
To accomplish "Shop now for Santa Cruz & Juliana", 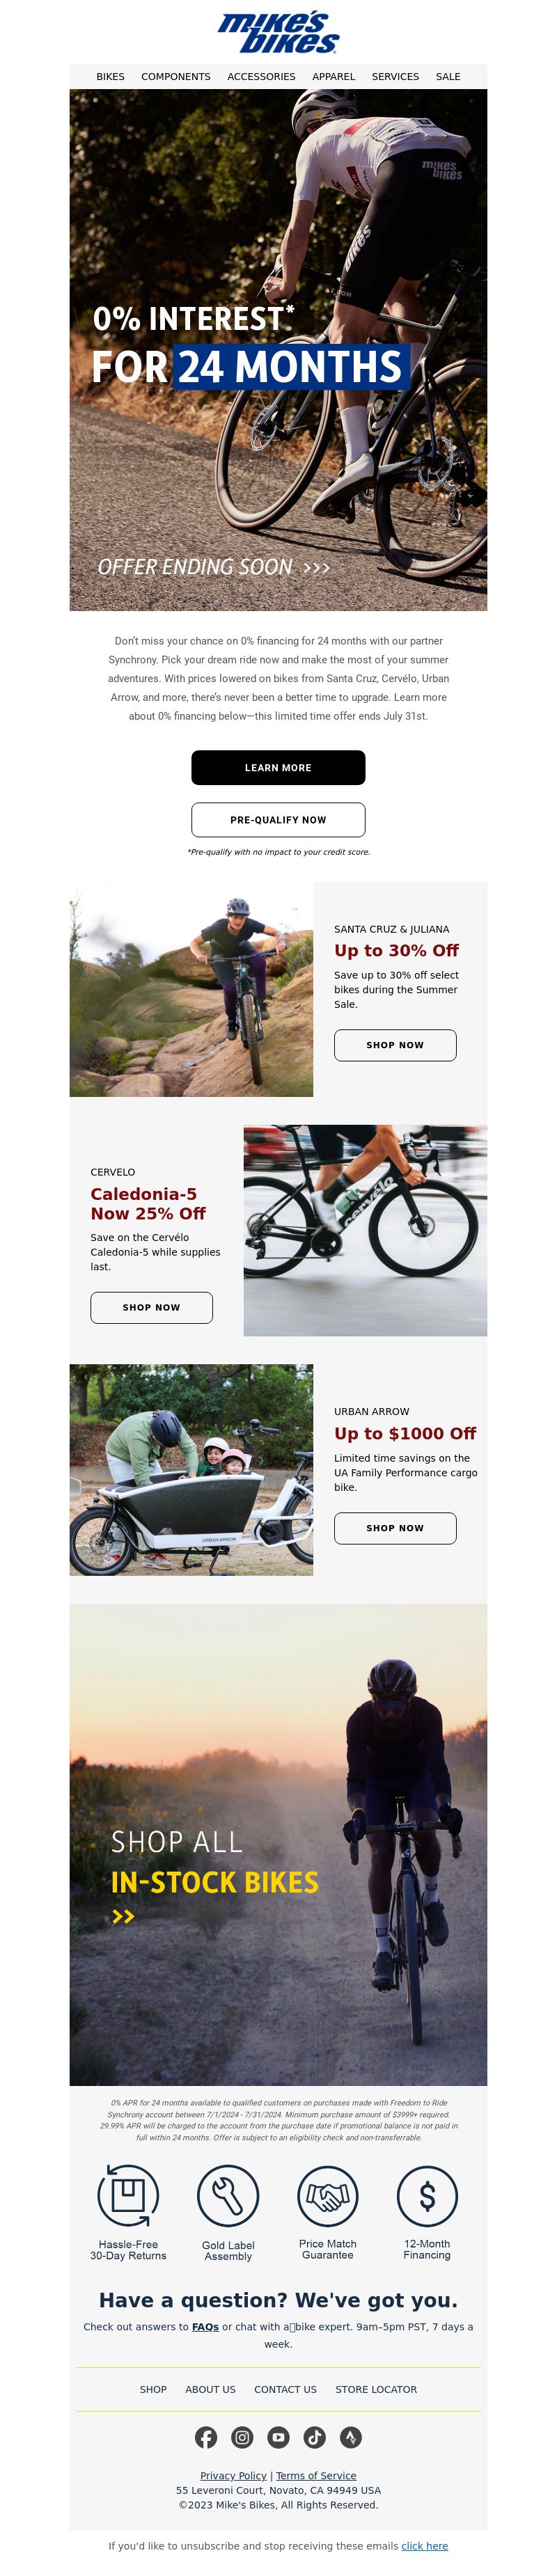I will coord(395,1045).
